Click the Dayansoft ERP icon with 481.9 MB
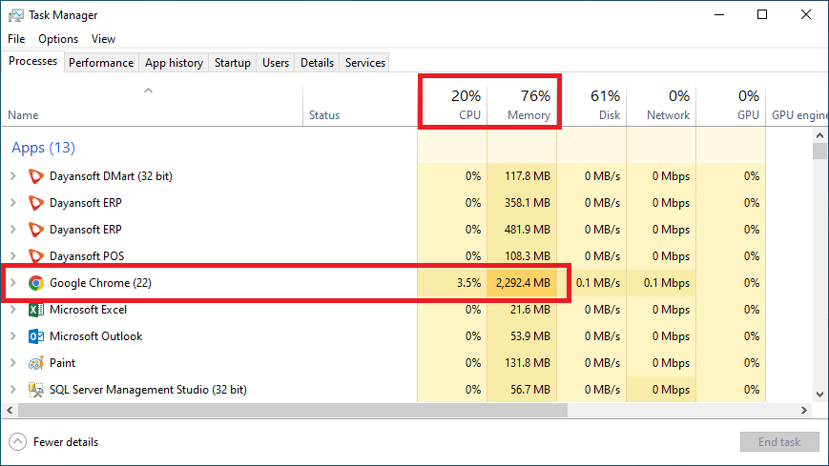This screenshot has width=829, height=466. (36, 230)
